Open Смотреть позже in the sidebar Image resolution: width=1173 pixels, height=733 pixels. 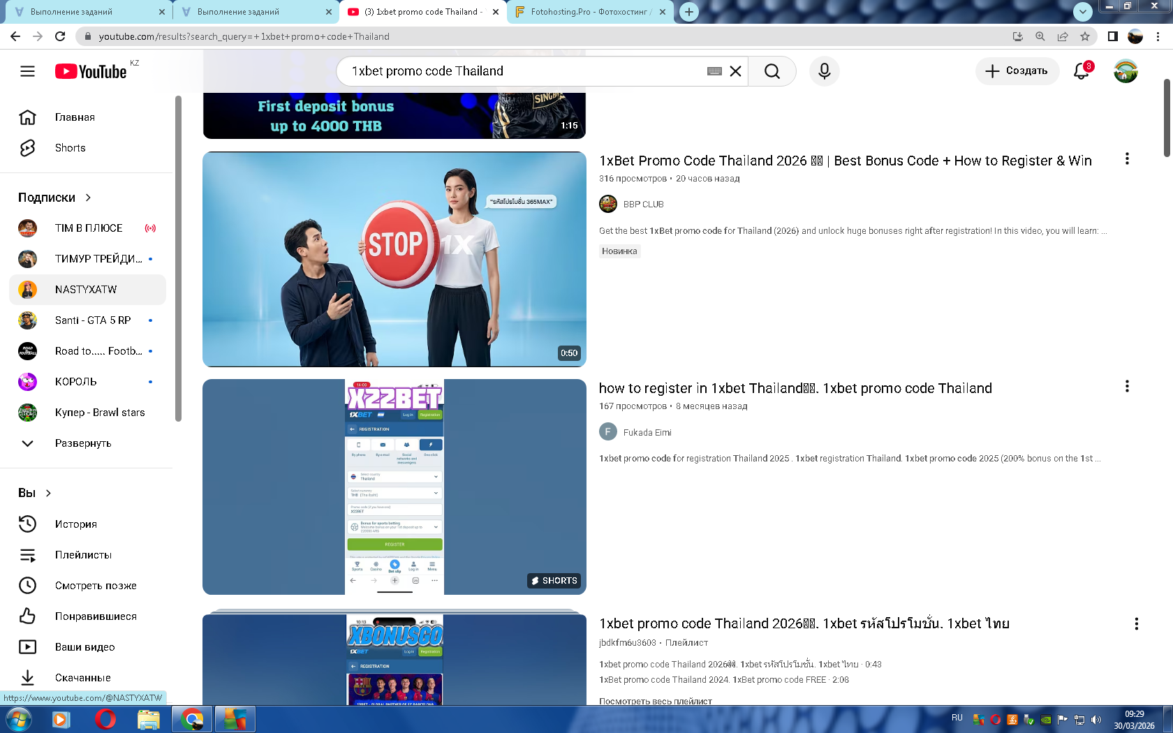click(x=88, y=586)
